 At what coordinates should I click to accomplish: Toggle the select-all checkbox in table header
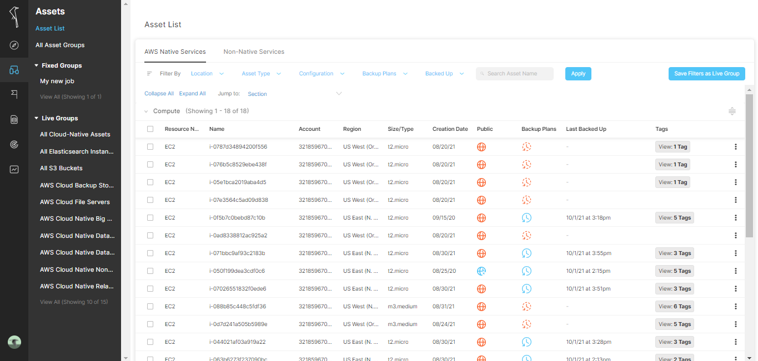[150, 129]
